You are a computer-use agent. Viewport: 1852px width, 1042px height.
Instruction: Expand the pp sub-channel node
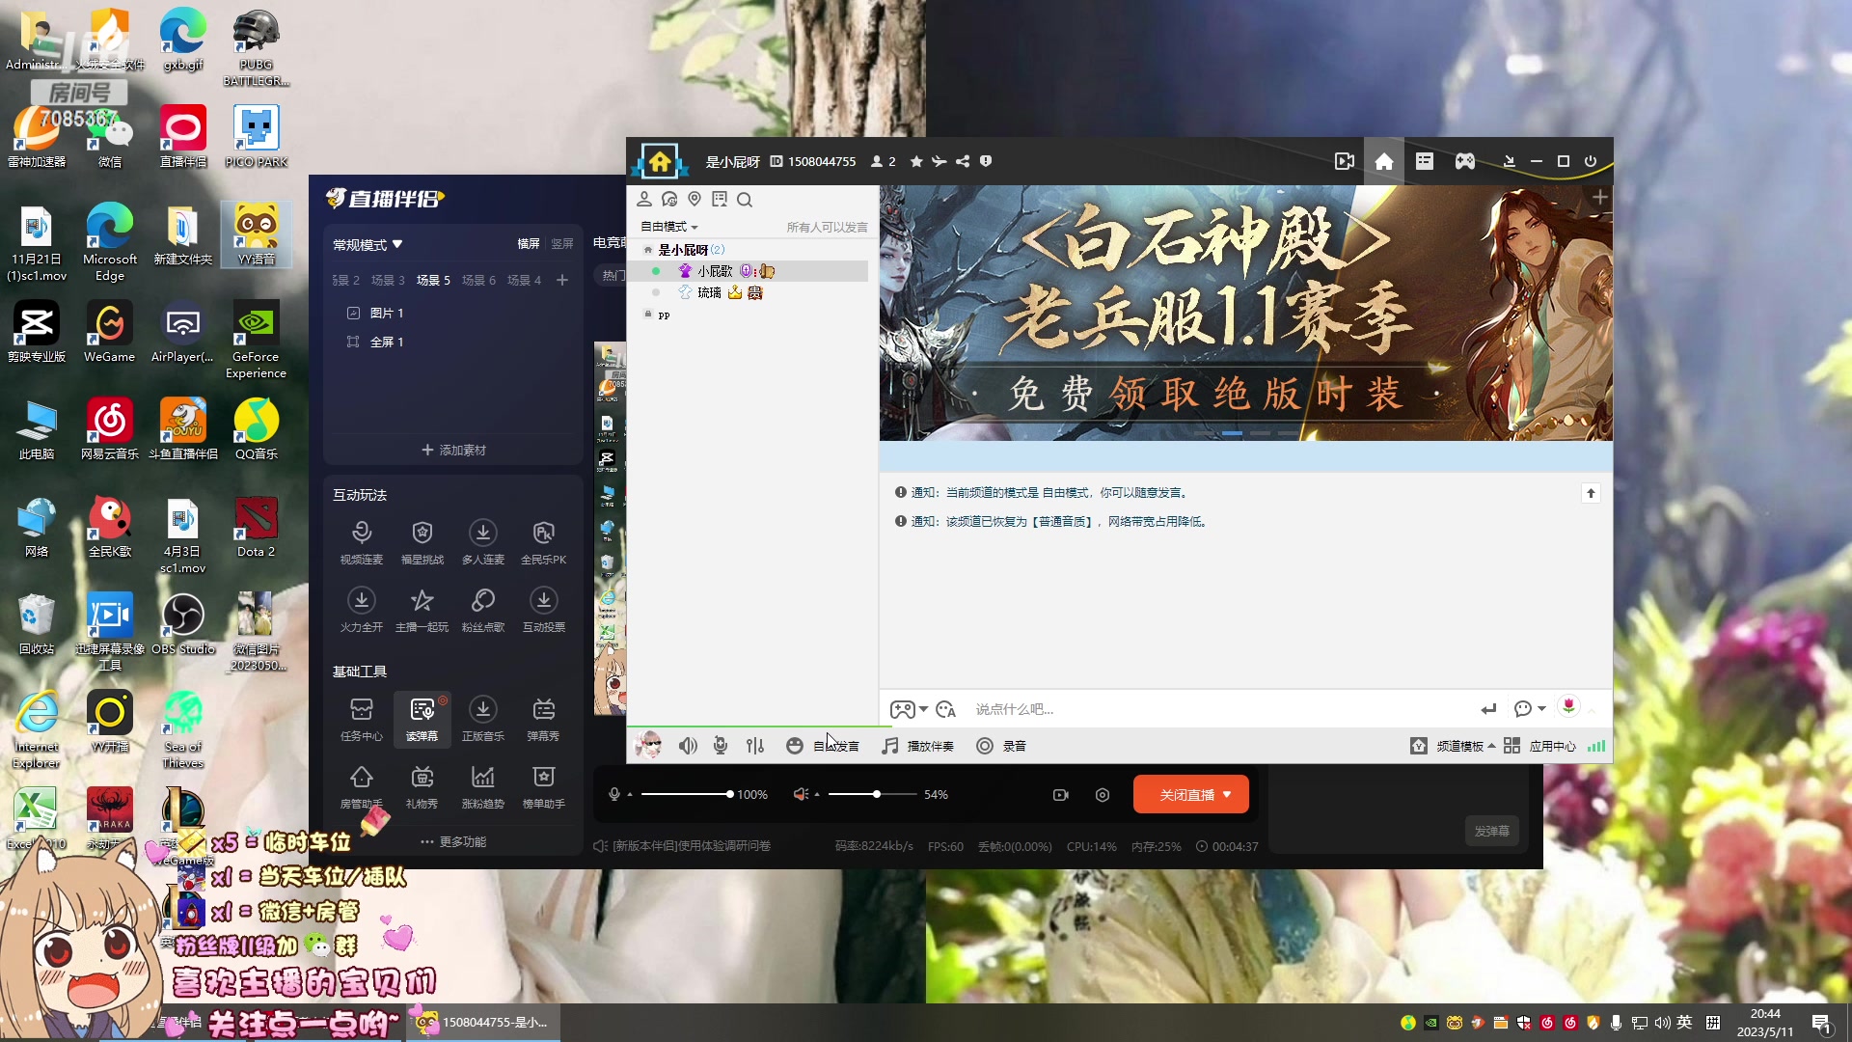click(x=648, y=315)
